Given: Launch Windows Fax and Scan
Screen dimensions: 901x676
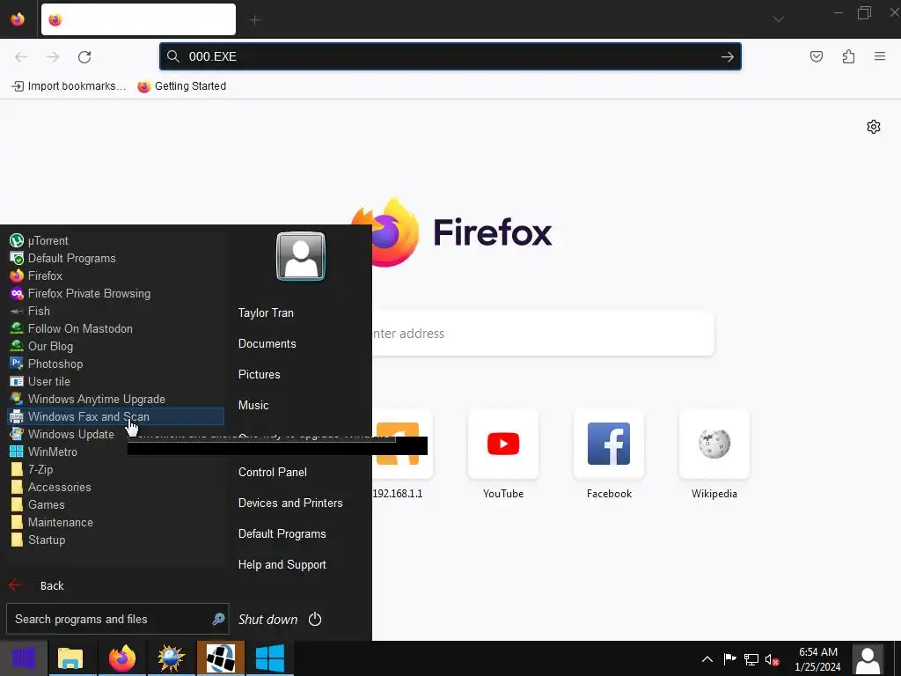Looking at the screenshot, I should (x=115, y=416).
